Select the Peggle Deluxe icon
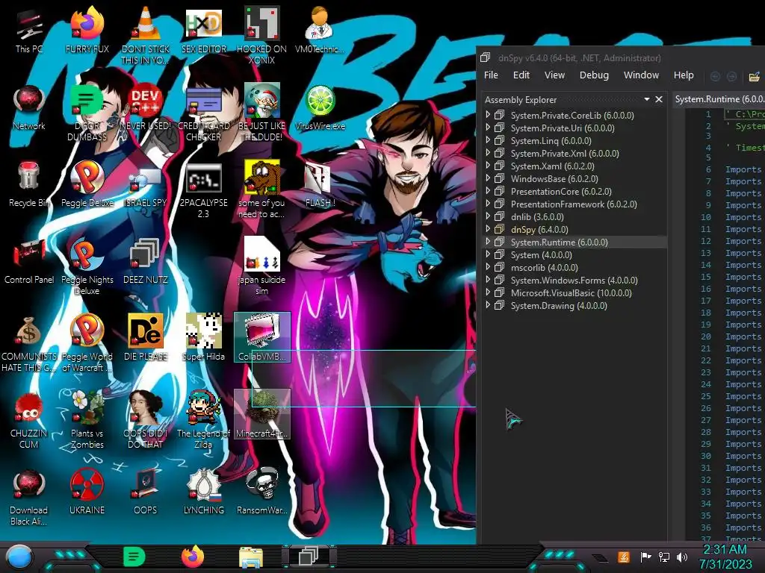Image resolution: width=765 pixels, height=573 pixels. tap(87, 184)
